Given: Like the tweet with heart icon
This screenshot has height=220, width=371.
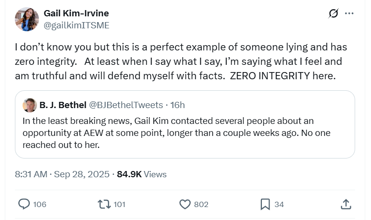Looking at the screenshot, I should click(x=185, y=204).
